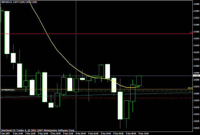This screenshot has width=200, height=135.
Task: Click the 2.0225 price axis label
Action: coord(196,121)
